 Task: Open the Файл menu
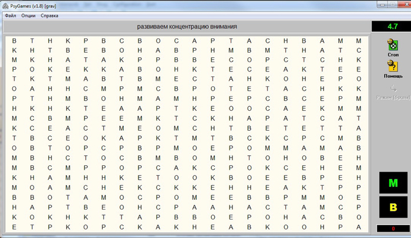11,15
